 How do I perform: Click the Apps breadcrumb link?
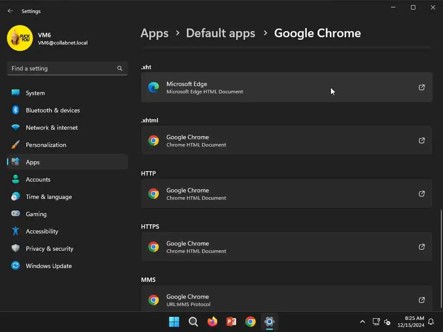[x=154, y=33]
